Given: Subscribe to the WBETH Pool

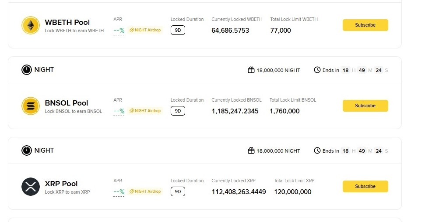Looking at the screenshot, I should click(365, 25).
